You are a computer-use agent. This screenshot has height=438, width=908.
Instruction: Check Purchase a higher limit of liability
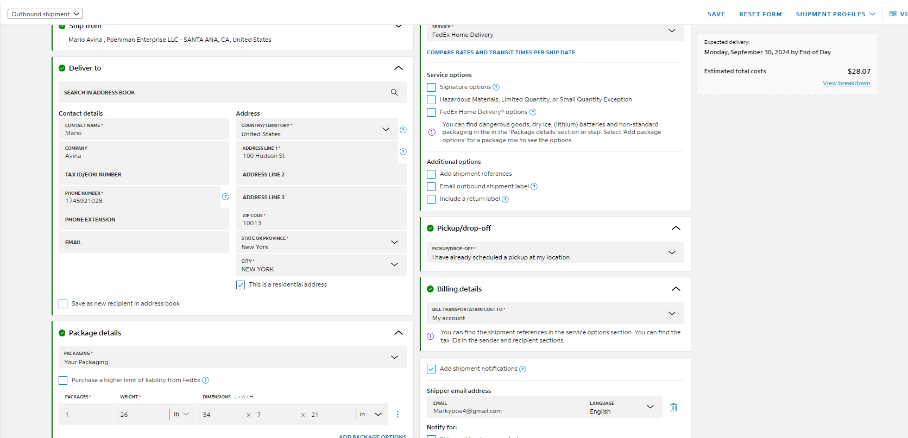coord(63,380)
